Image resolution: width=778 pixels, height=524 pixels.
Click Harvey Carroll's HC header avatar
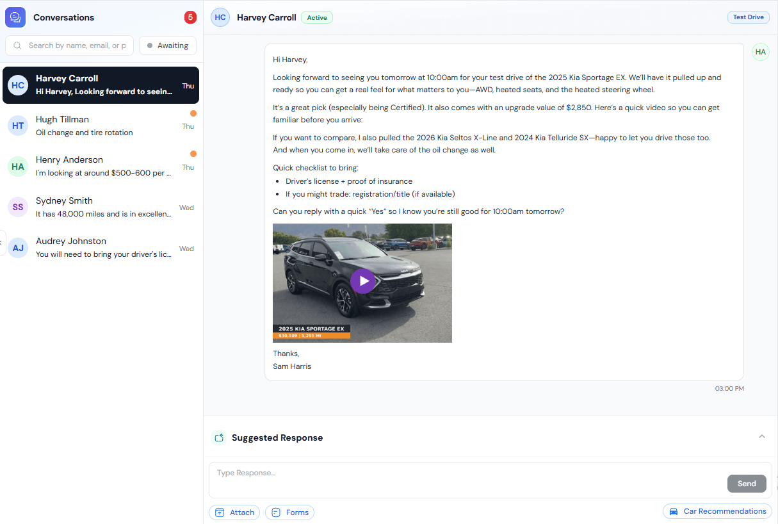pos(220,17)
